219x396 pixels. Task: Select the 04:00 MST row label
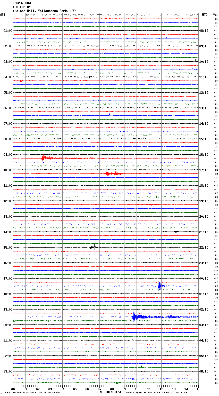[8, 77]
